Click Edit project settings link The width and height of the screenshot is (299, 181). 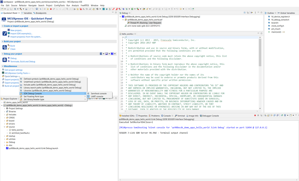pyautogui.click(x=13, y=70)
